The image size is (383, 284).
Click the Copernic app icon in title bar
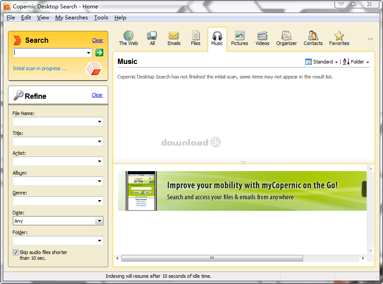pyautogui.click(x=7, y=7)
